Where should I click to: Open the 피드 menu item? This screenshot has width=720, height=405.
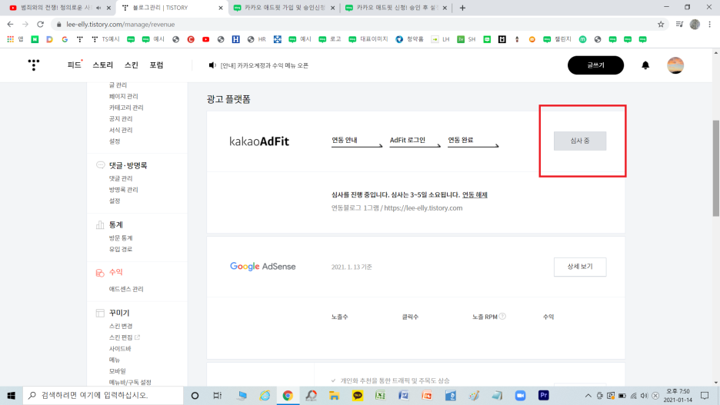(x=74, y=65)
